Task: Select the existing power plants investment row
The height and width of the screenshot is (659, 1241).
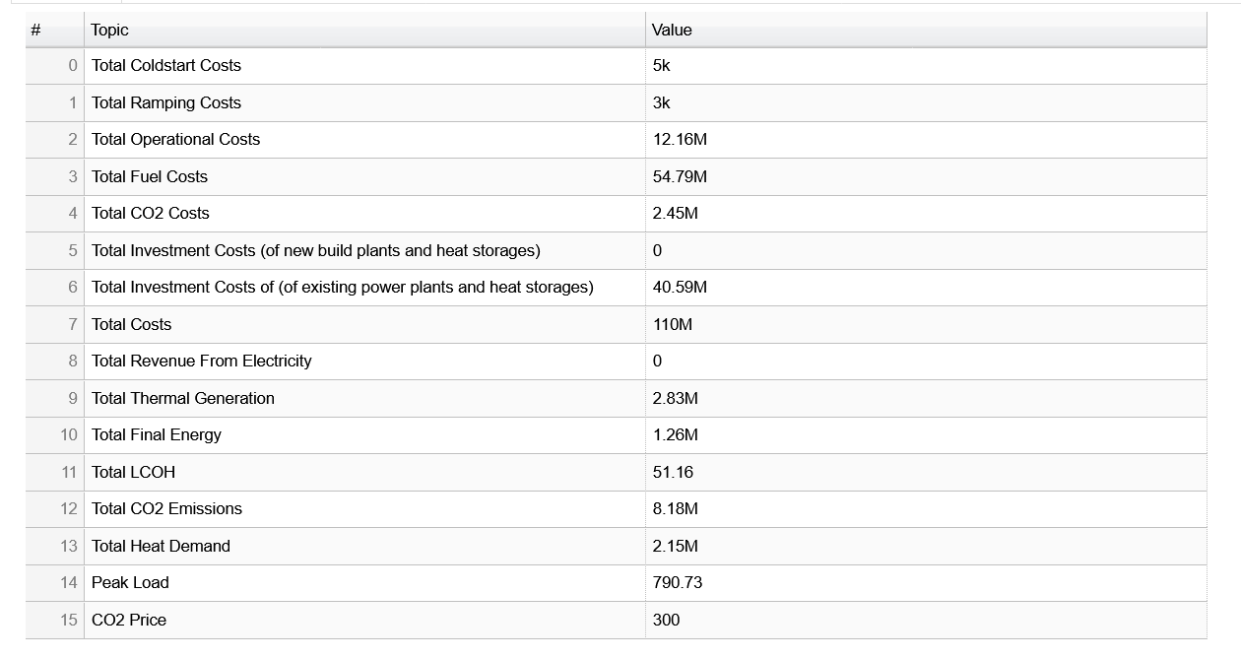Action: coord(616,288)
